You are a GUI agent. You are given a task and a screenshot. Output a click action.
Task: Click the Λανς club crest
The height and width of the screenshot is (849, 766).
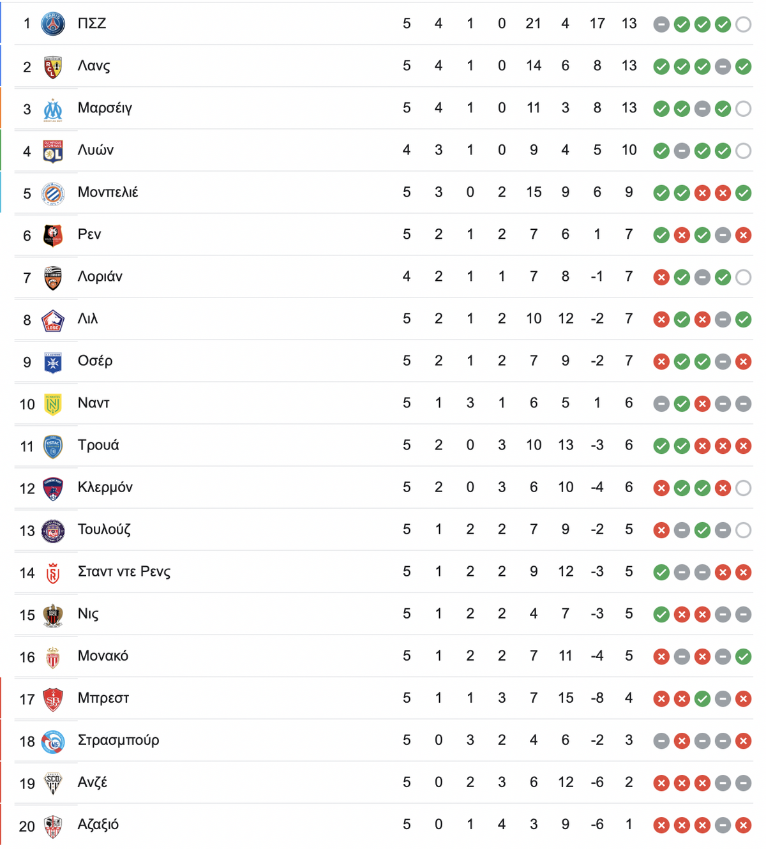coord(53,66)
